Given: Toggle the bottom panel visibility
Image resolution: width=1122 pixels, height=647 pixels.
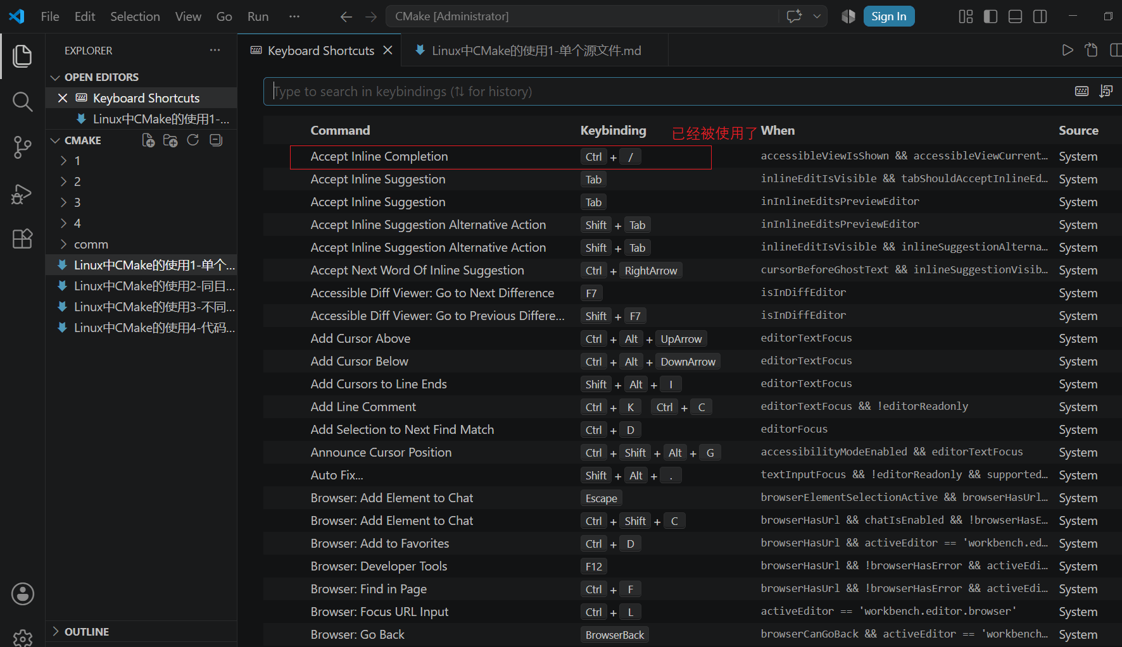Looking at the screenshot, I should 1015,16.
